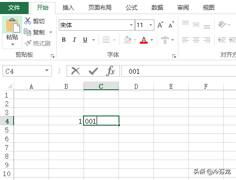Click the Center align icon
The height and width of the screenshot is (180, 236).
[x=196, y=40]
